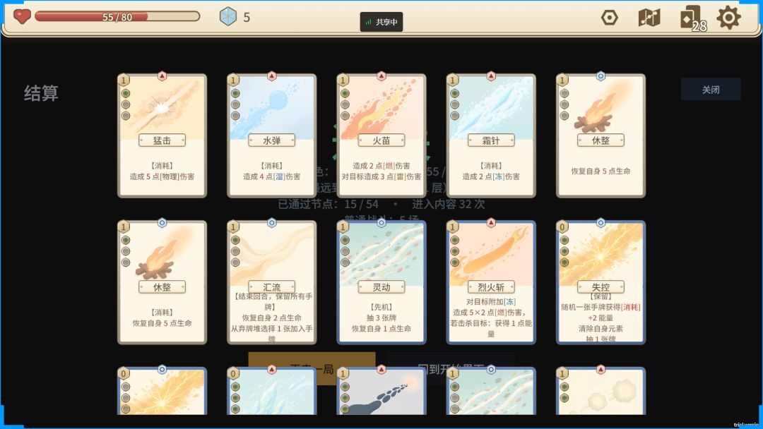This screenshot has height=429, width=763.
Task: Click the cost 0 badge on 失控 card
Action: click(x=562, y=226)
